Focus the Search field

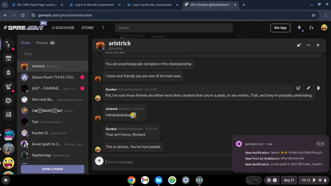pyautogui.click(x=174, y=28)
